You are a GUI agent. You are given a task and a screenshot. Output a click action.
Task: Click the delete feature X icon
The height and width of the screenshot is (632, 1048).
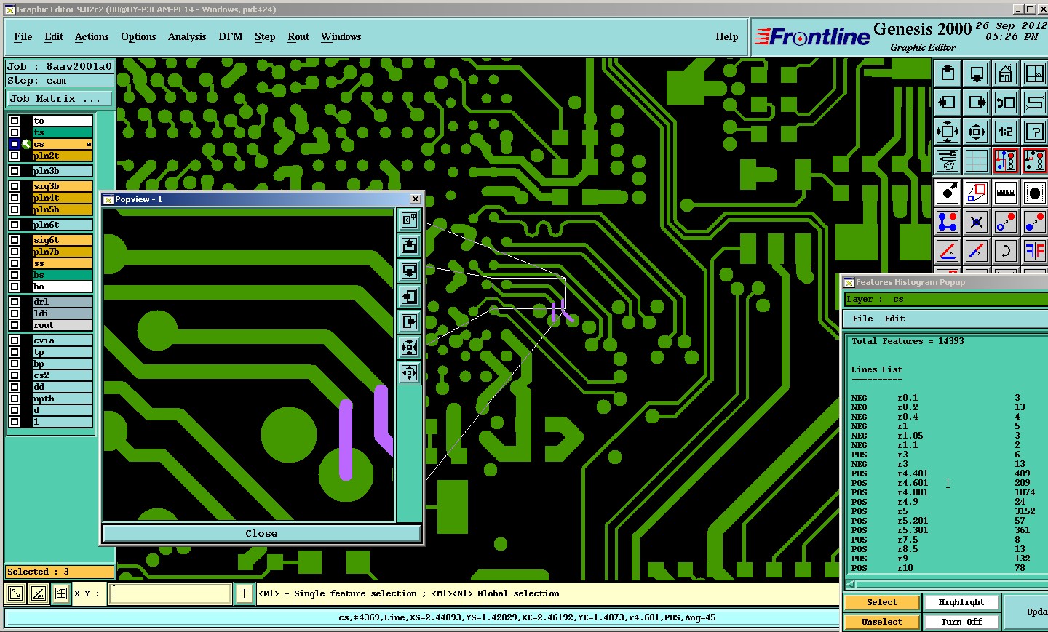[977, 222]
